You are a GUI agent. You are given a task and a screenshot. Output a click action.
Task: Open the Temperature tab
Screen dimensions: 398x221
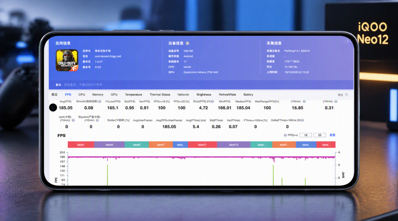coord(133,94)
